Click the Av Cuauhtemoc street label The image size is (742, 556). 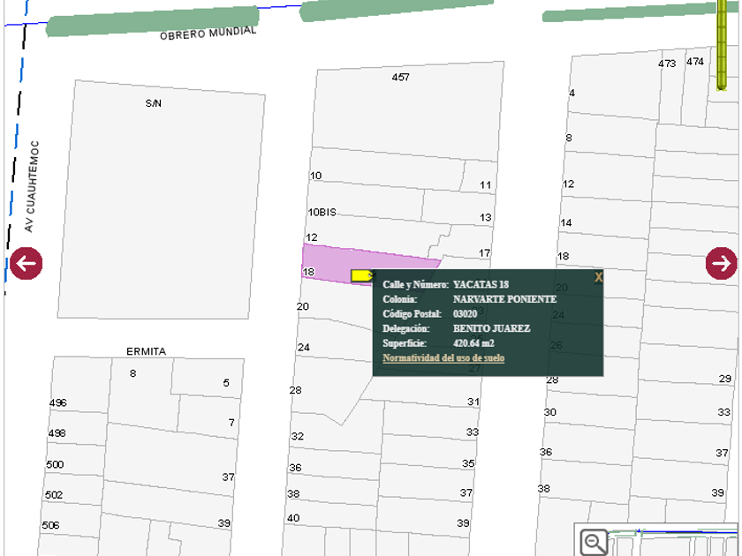(x=31, y=186)
